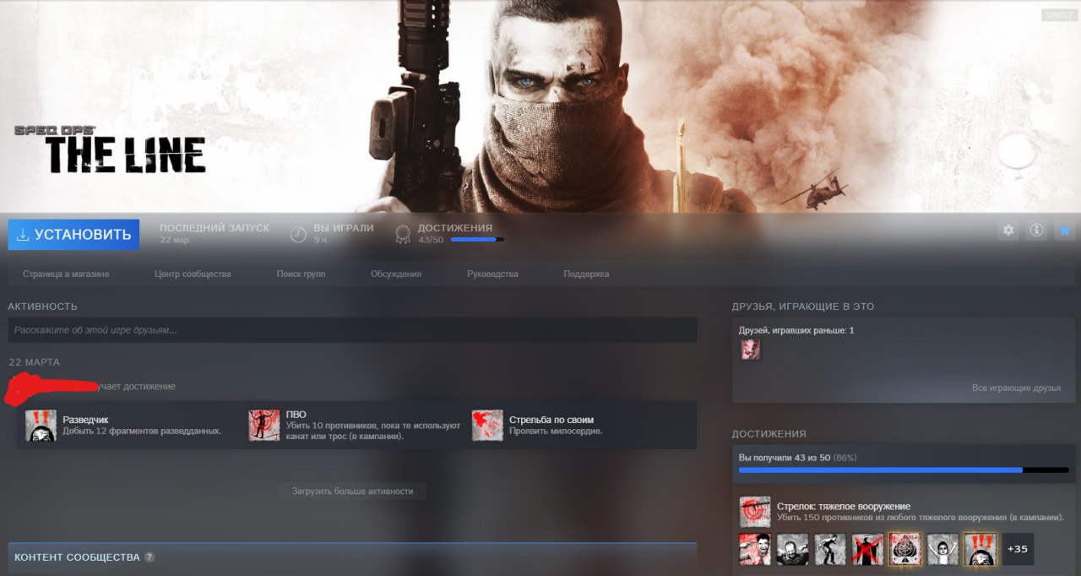
Task: Click the Друзей, игравших раньше: 1 text
Action: pos(796,330)
